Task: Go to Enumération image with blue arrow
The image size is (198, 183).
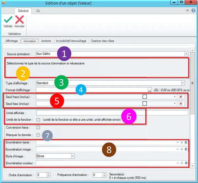Action: [186, 149]
